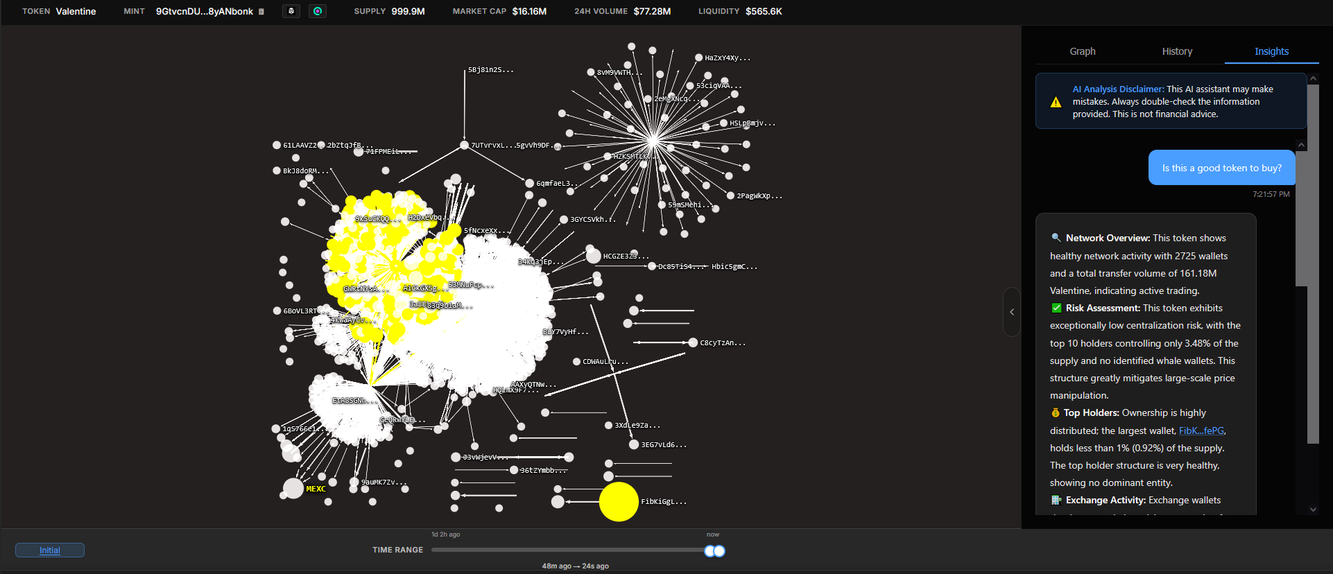Screen dimensions: 1333x574
Task: Select the C8cyTzAn wallet node
Action: coord(693,342)
